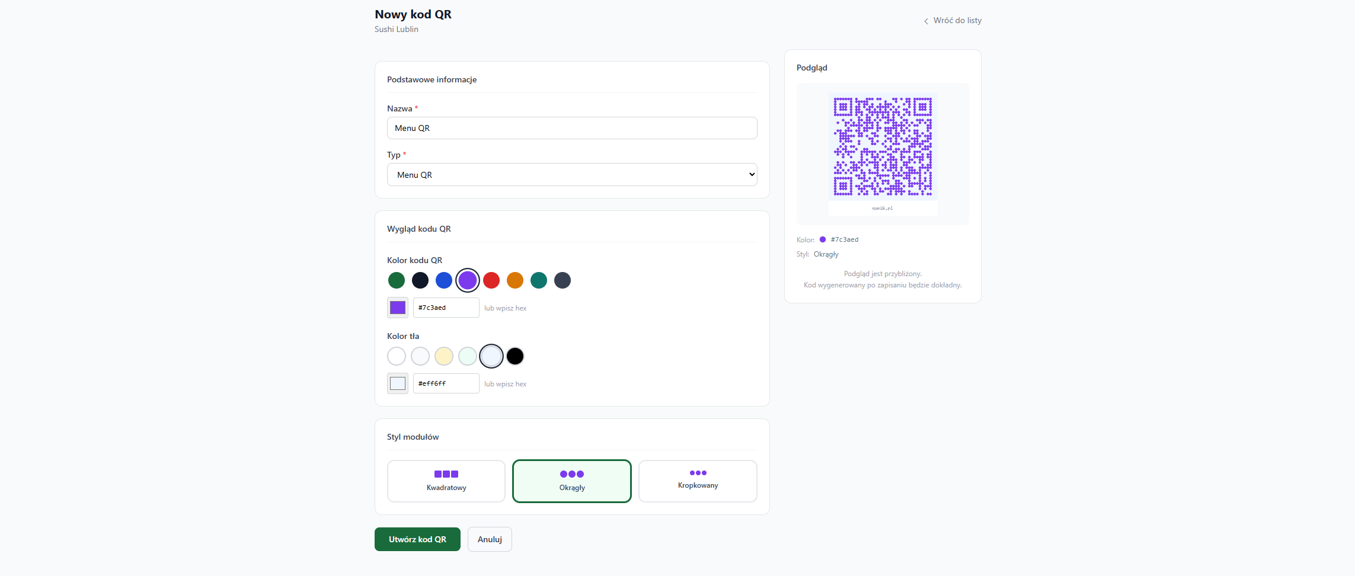This screenshot has height=576, width=1355.
Task: Open the Typ dropdown
Action: click(572, 175)
